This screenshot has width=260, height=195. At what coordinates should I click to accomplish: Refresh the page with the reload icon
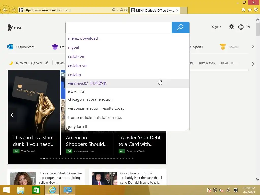(x=126, y=10)
